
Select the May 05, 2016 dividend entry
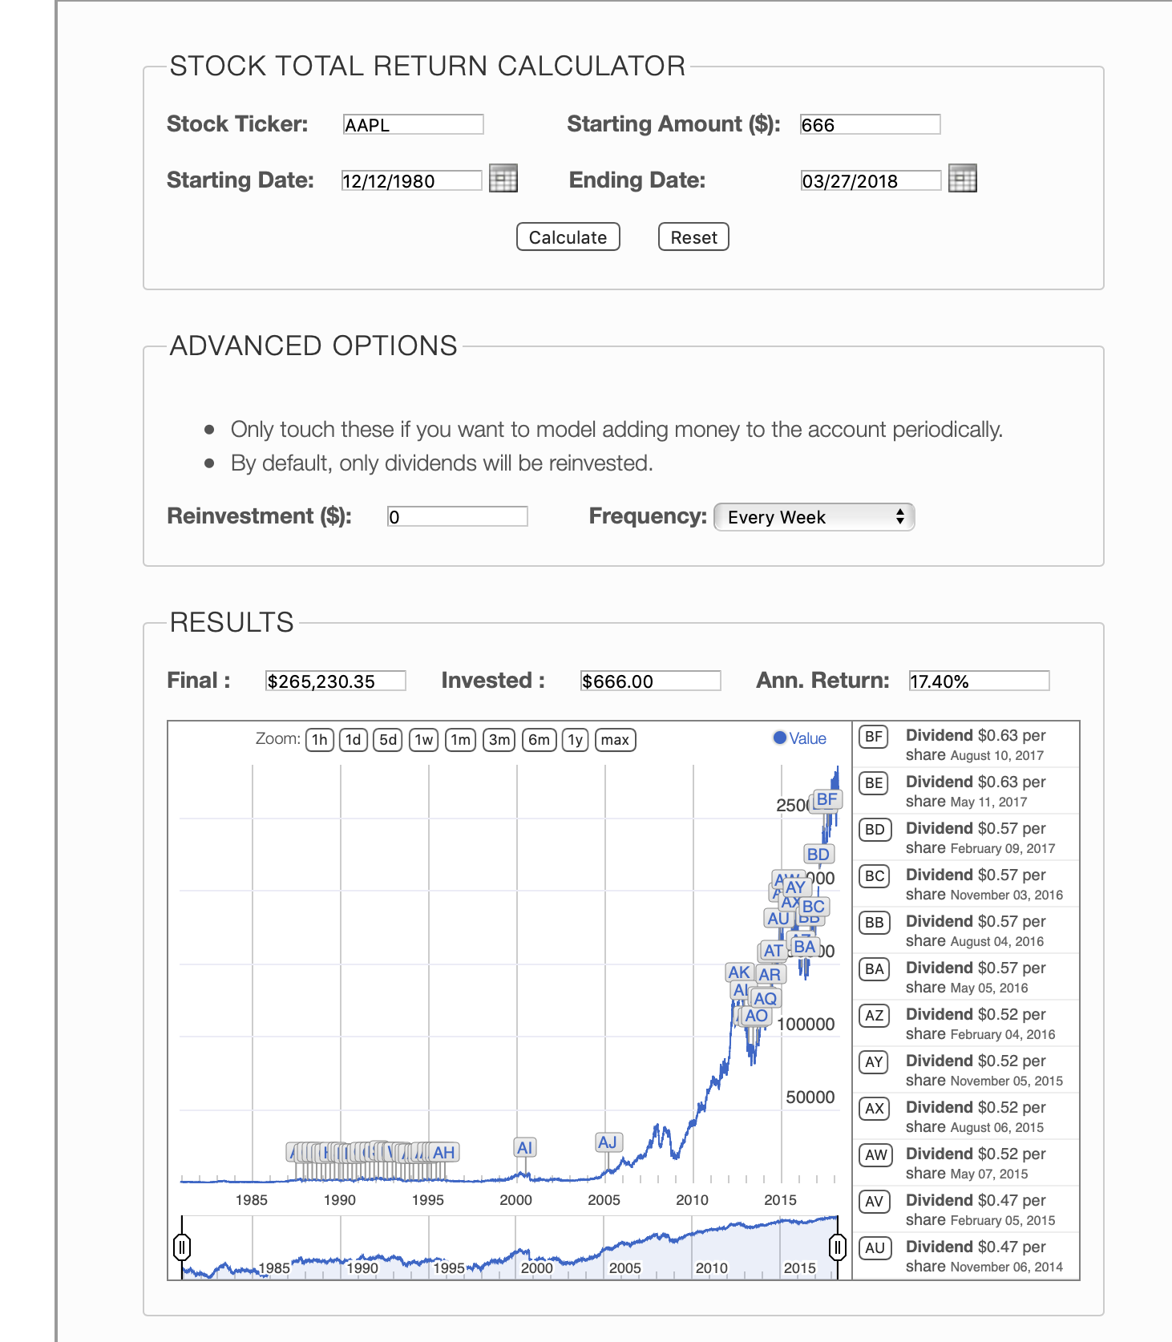[965, 977]
